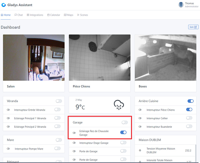This screenshot has width=200, height=163.
Task: Click device icon beside Interrupteur Entrée Véranda
Action: (x=8, y=110)
